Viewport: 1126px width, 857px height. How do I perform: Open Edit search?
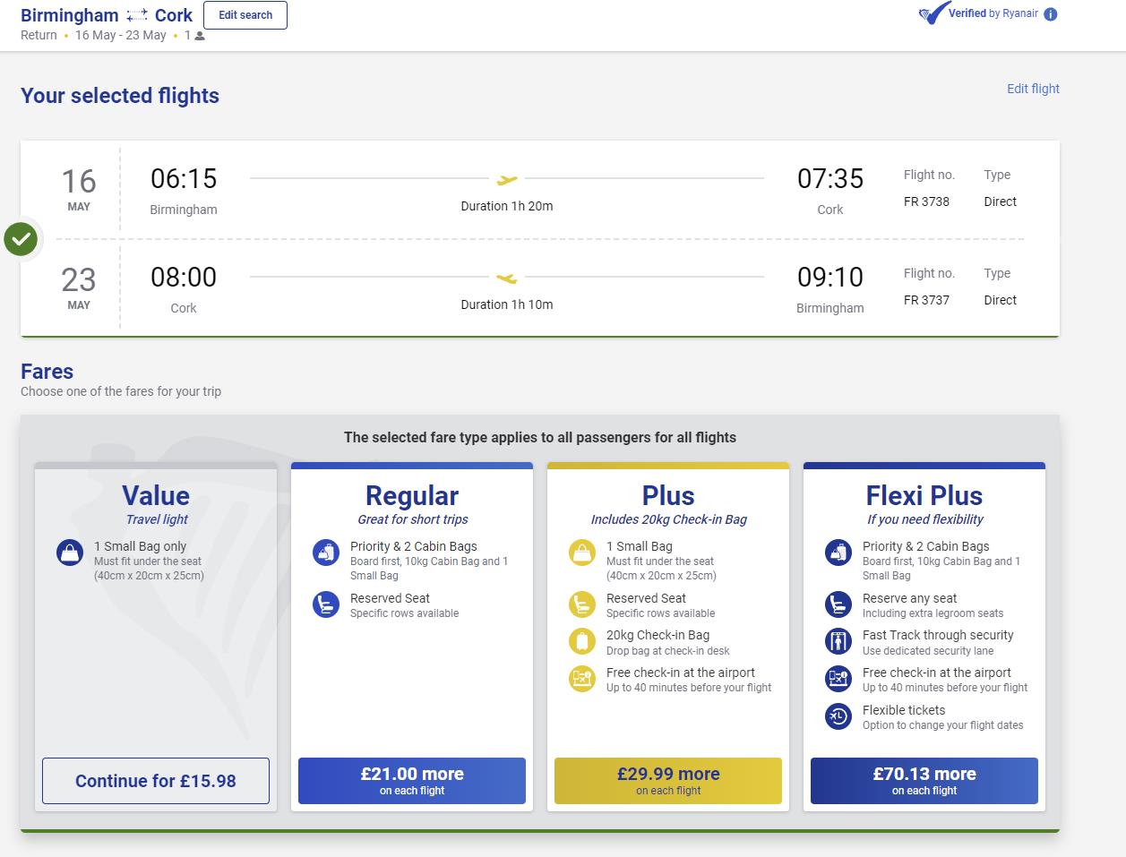245,15
